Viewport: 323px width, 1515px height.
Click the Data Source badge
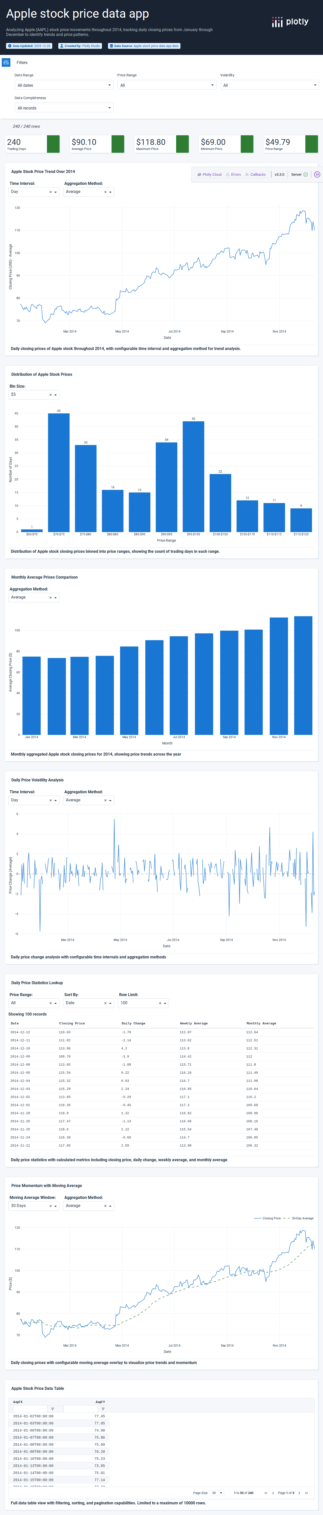coord(144,46)
